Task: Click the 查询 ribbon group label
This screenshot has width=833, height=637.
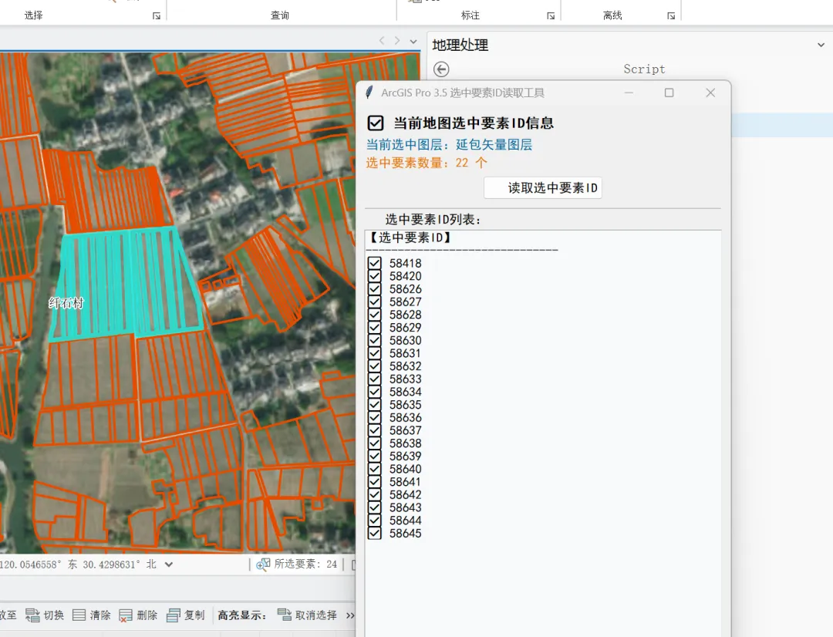Action: point(280,15)
